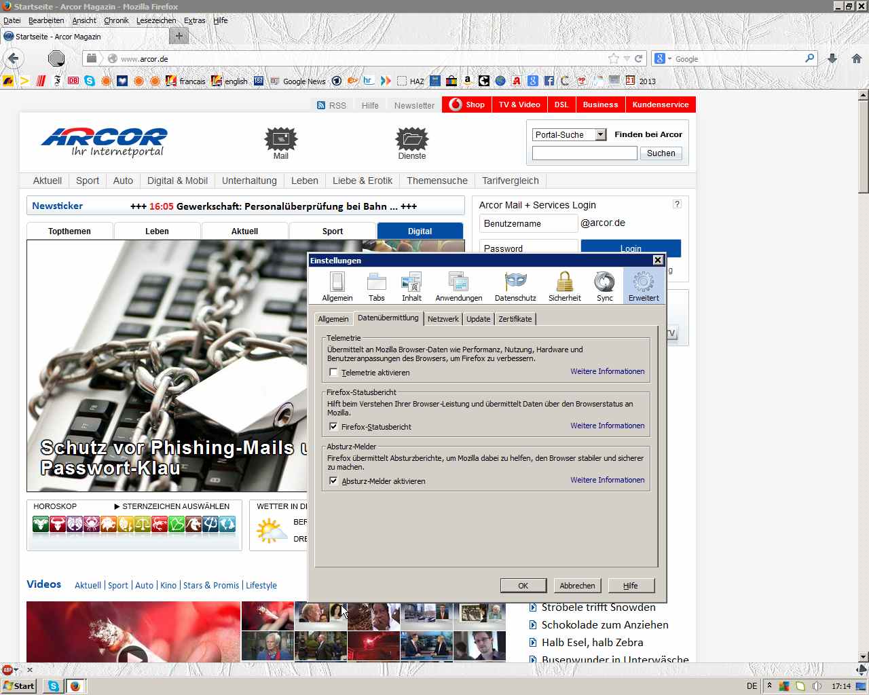The image size is (869, 695).
Task: Switch to the Netzwerk tab
Action: 443,319
